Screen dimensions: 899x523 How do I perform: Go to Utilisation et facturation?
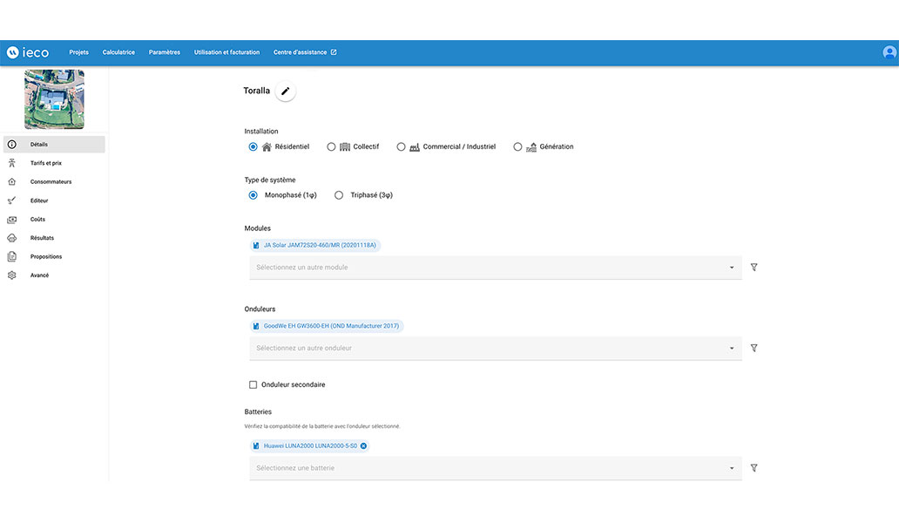point(226,52)
